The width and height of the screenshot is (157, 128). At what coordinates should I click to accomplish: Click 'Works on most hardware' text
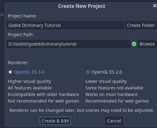111,94
